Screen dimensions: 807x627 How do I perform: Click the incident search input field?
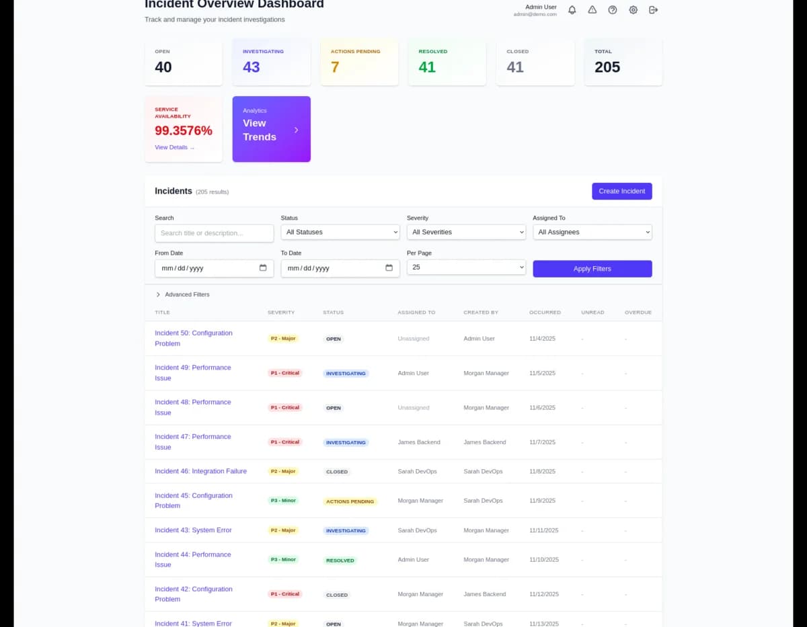coord(214,233)
